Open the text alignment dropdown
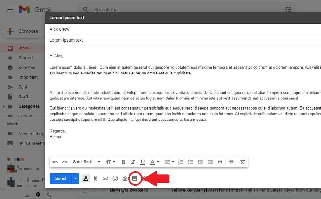Screen dimensions: 321x199 click(x=169, y=162)
